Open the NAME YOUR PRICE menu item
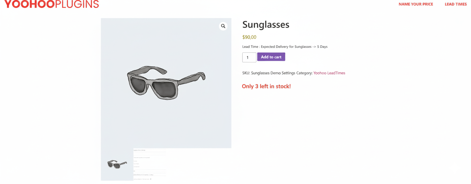This screenshot has width=471, height=184. tap(416, 4)
